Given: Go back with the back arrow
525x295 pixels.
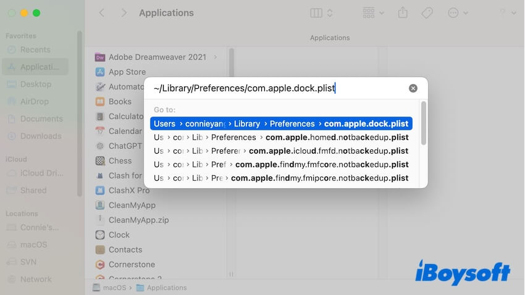Looking at the screenshot, I should point(102,13).
